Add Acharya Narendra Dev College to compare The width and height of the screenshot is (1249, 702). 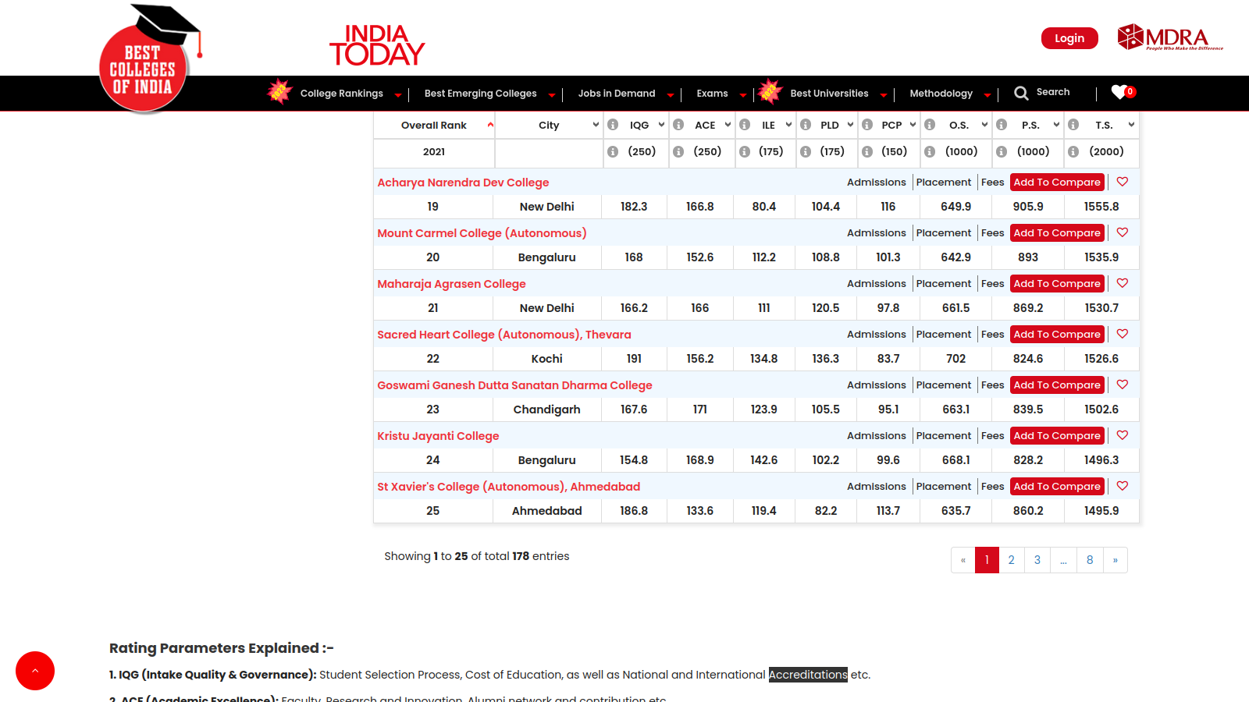point(1057,182)
